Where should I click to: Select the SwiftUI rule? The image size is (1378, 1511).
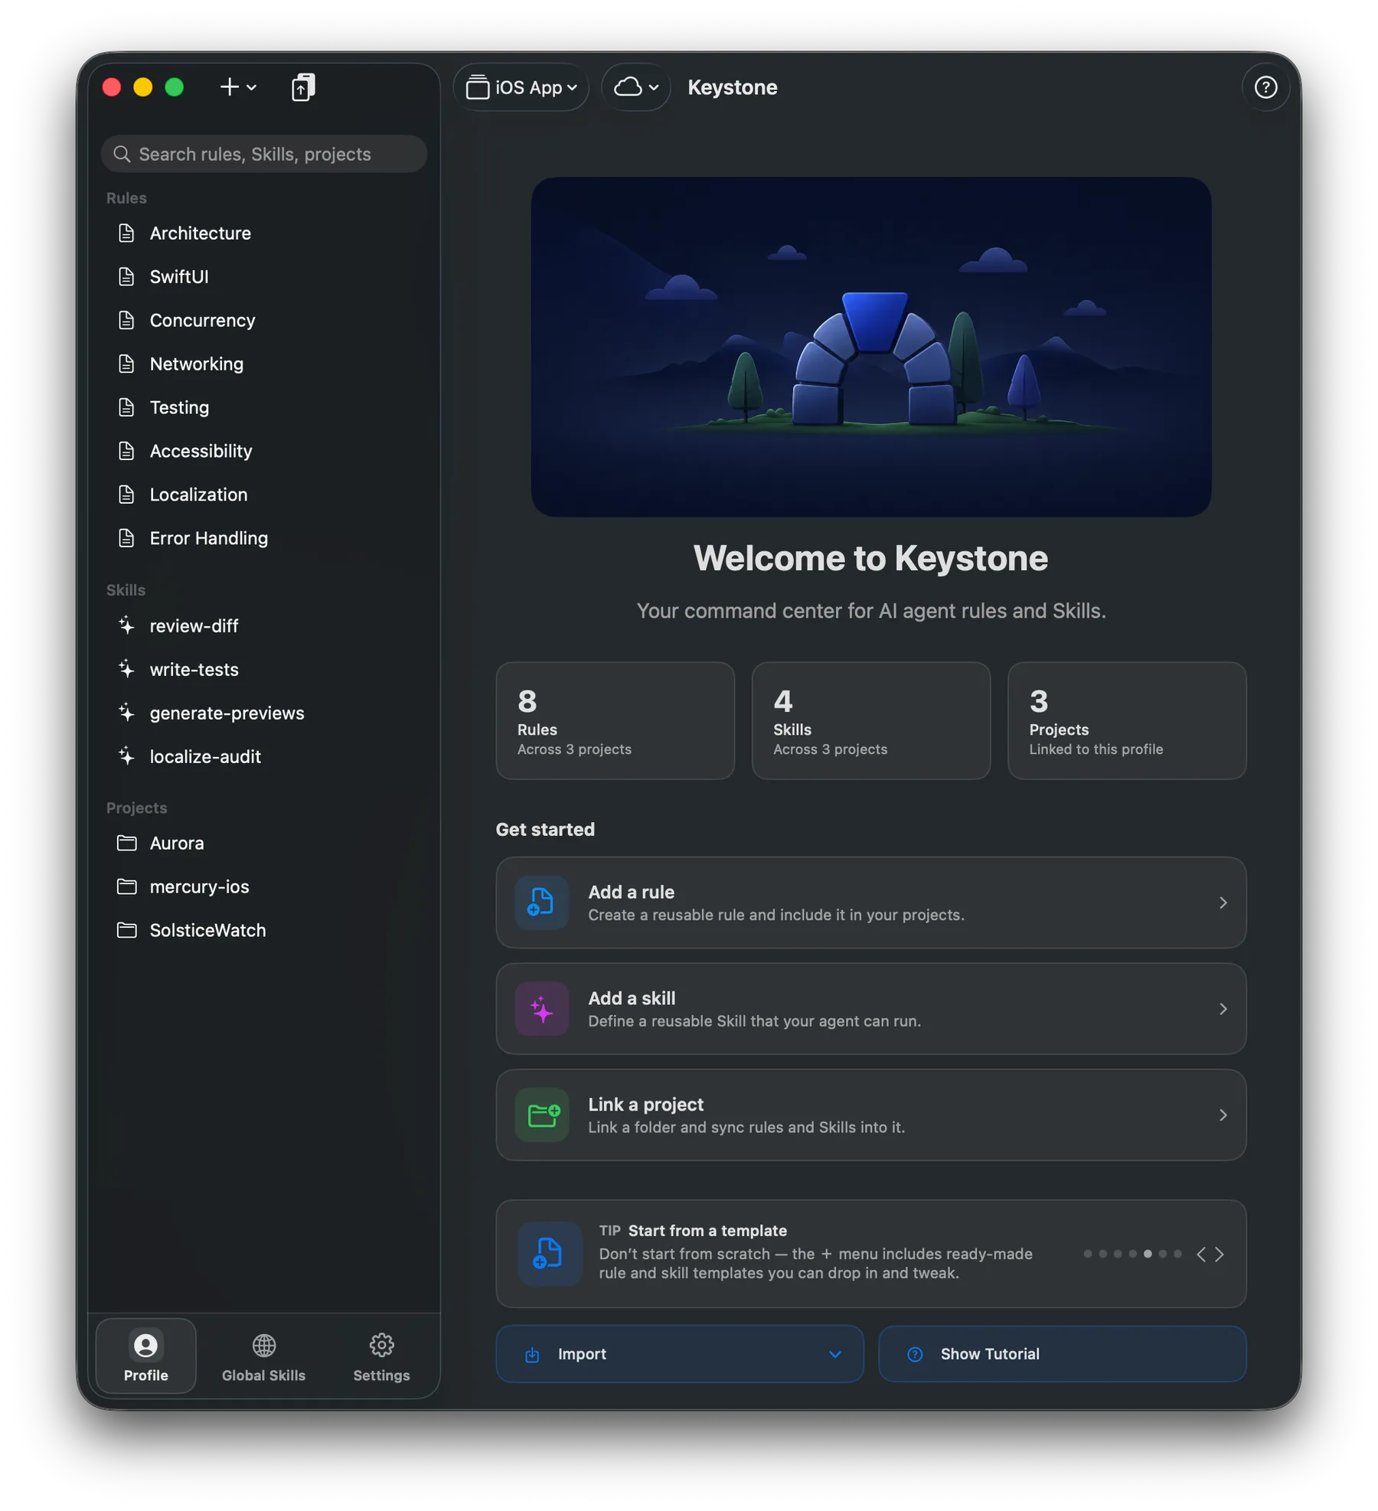(x=264, y=277)
